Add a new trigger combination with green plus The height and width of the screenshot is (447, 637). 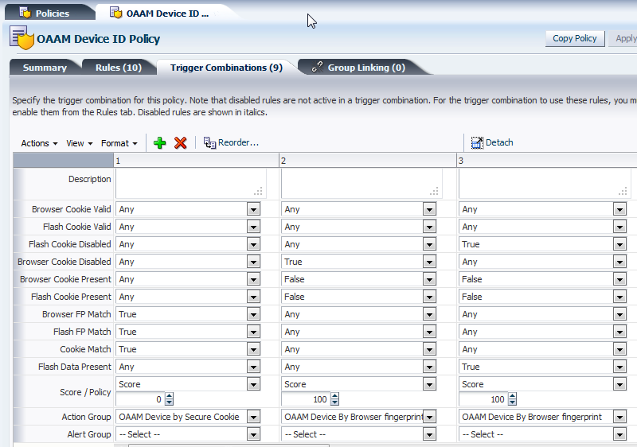[160, 143]
